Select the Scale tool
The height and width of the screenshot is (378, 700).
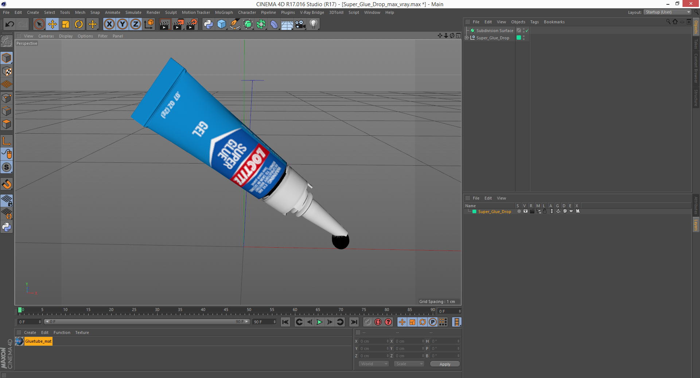click(66, 24)
